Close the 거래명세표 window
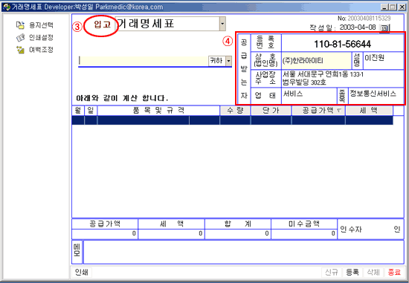This screenshot has width=409, height=283. click(402, 7)
